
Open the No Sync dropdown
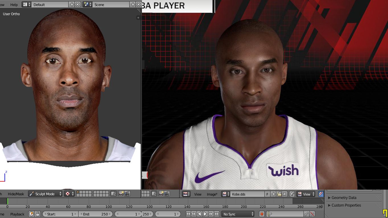(x=238, y=214)
